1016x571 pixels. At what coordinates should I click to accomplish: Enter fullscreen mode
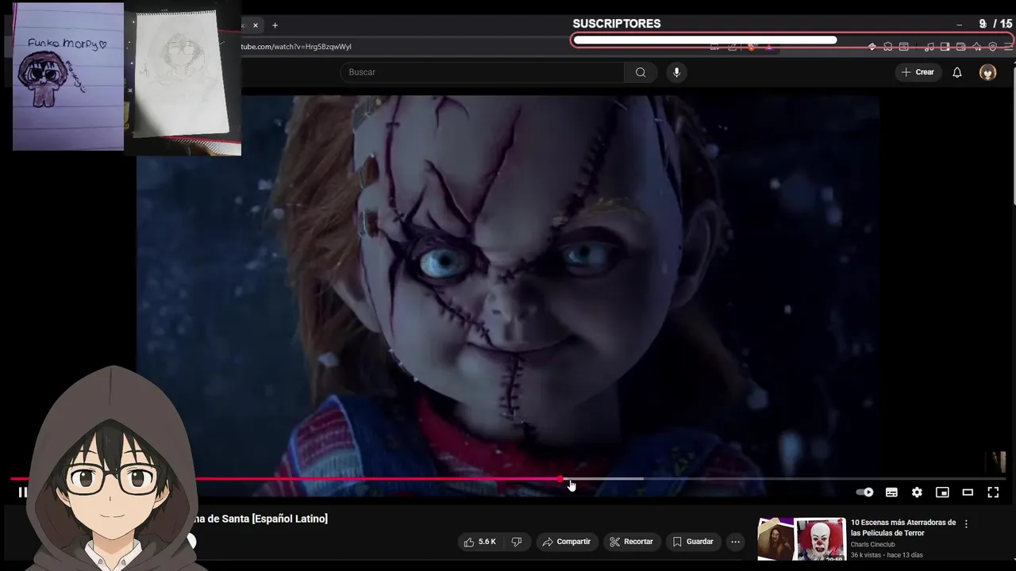click(x=993, y=492)
